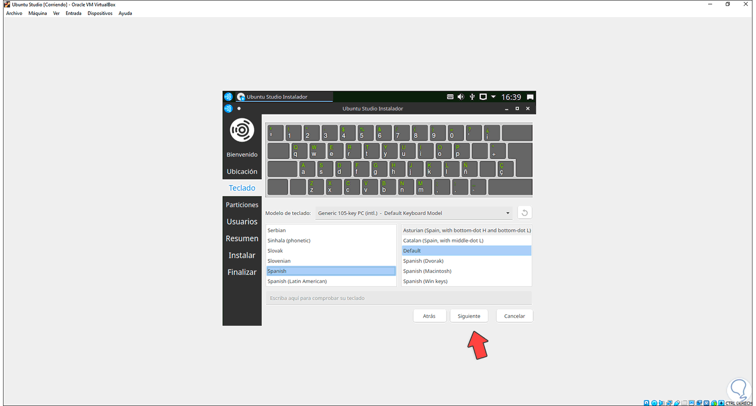
Task: Click the 16:39 clock in the panel
Action: [512, 97]
